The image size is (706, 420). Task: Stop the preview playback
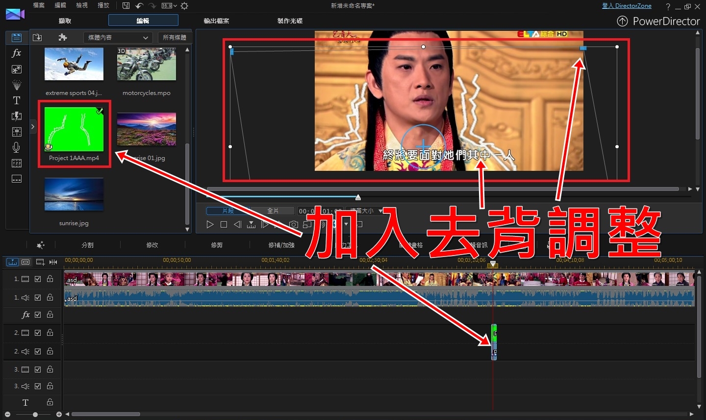[x=224, y=224]
